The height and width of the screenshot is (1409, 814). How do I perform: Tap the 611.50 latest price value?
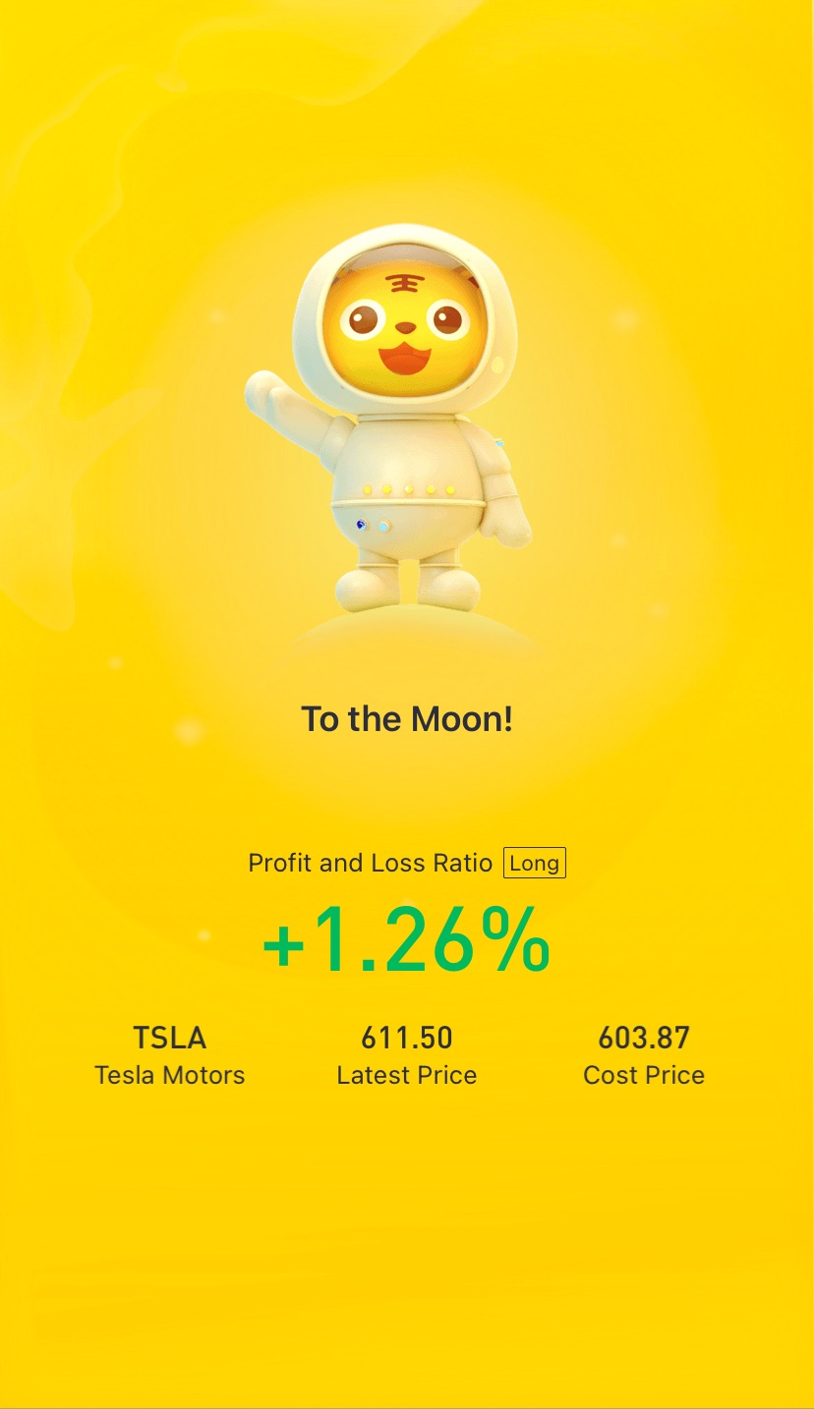coord(407,1038)
